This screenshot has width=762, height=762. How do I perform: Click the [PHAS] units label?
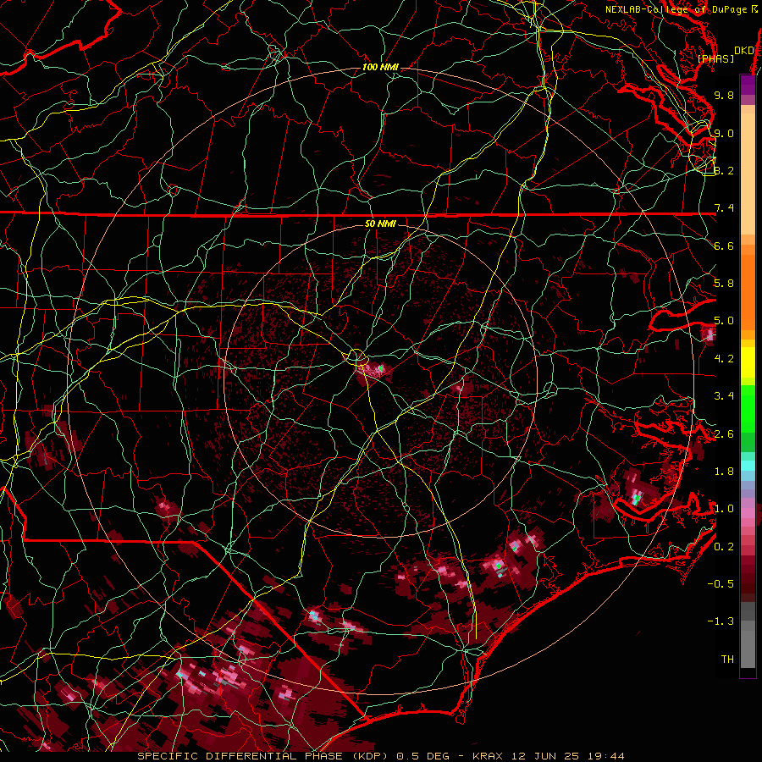(715, 58)
